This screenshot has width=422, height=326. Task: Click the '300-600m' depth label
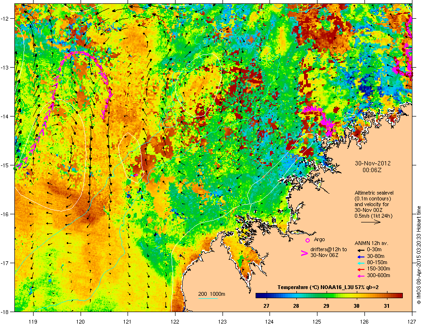tap(378, 276)
